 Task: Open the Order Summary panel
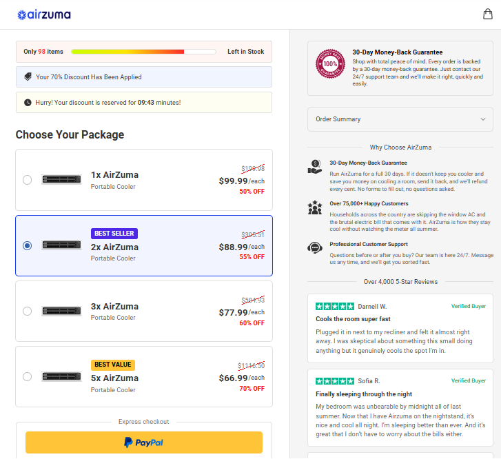pyautogui.click(x=400, y=119)
